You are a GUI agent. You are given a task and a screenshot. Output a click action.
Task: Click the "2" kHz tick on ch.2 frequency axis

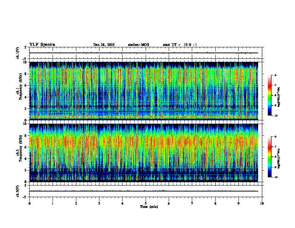click(26, 170)
